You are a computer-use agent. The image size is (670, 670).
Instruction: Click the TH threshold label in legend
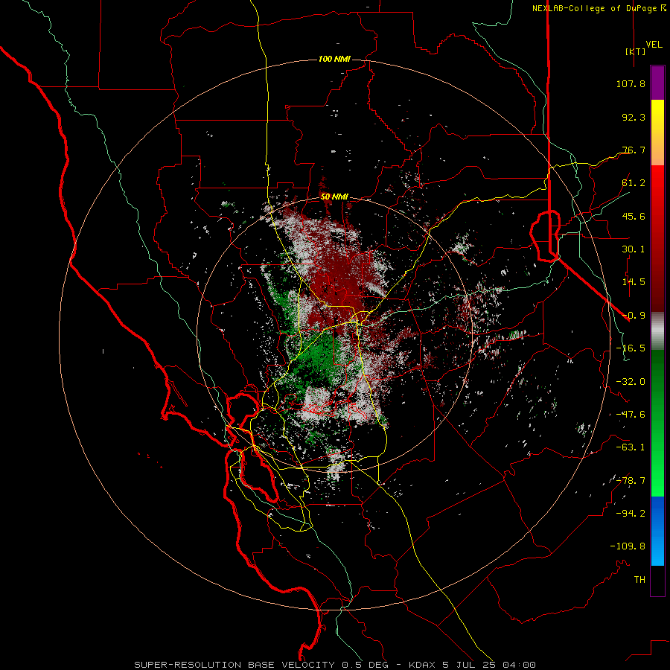click(639, 580)
